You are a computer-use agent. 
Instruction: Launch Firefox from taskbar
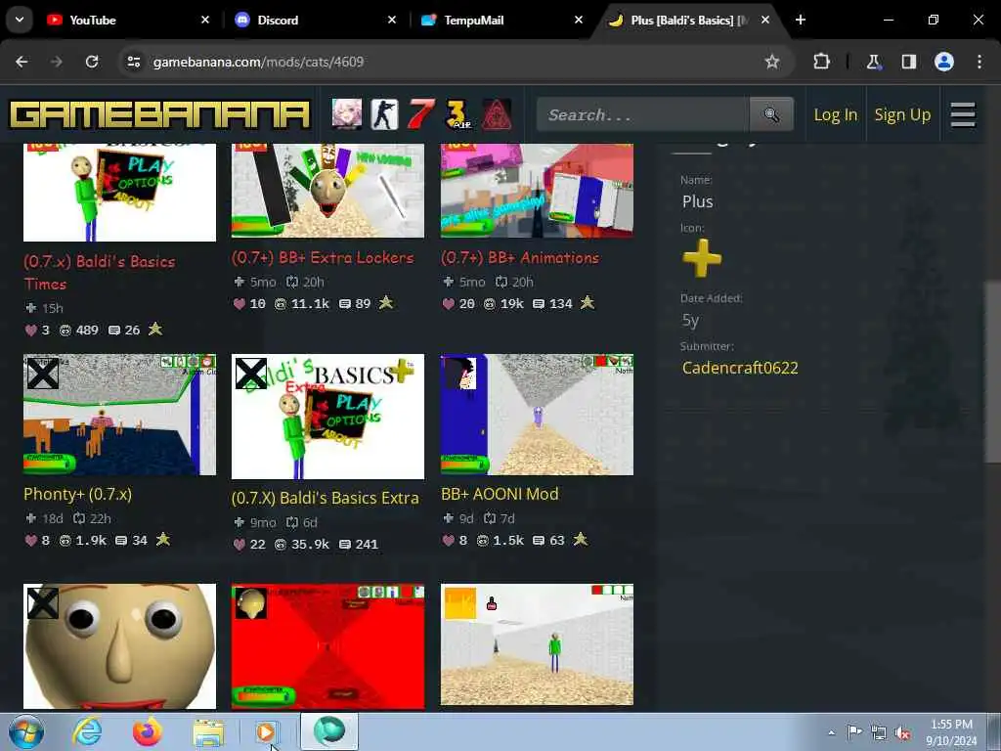coord(148,731)
